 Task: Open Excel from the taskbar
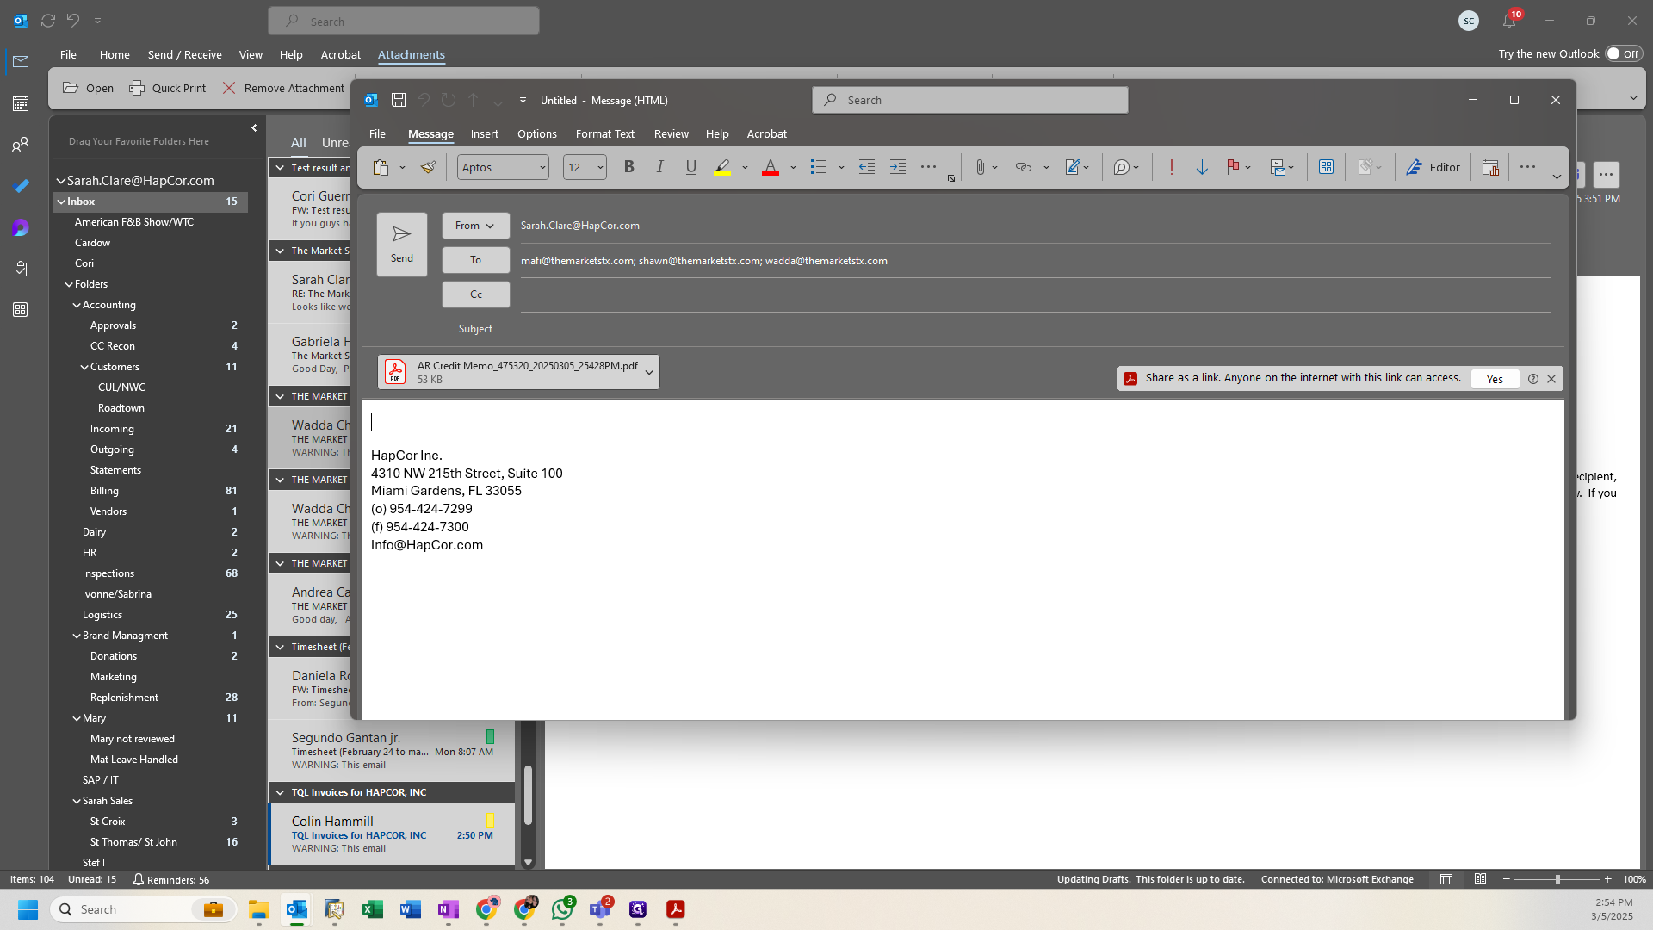(373, 909)
